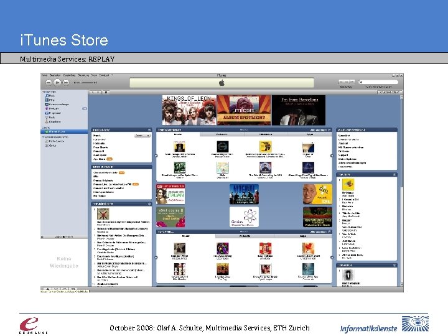Open the Steuerung menu
This screenshot has height=336, width=448.
click(84, 75)
